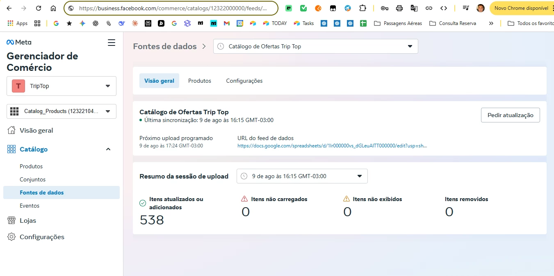This screenshot has width=554, height=276.
Task: View site information icon in address bar
Action: (71, 8)
